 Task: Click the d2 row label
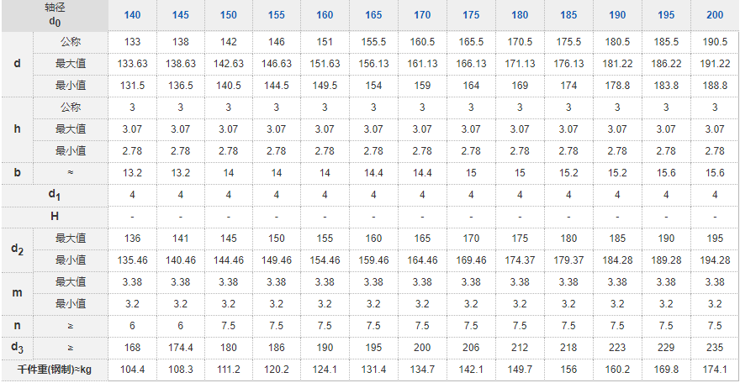pos(18,249)
